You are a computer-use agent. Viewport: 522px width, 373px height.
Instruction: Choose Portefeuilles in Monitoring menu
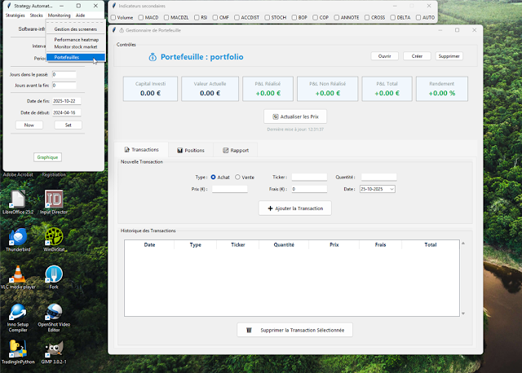tap(67, 57)
